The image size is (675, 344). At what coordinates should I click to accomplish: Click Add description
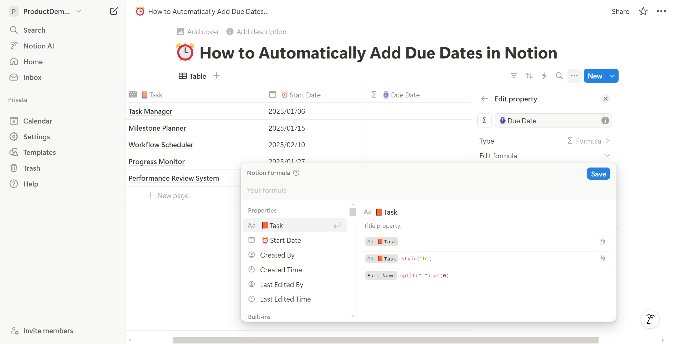click(x=256, y=32)
